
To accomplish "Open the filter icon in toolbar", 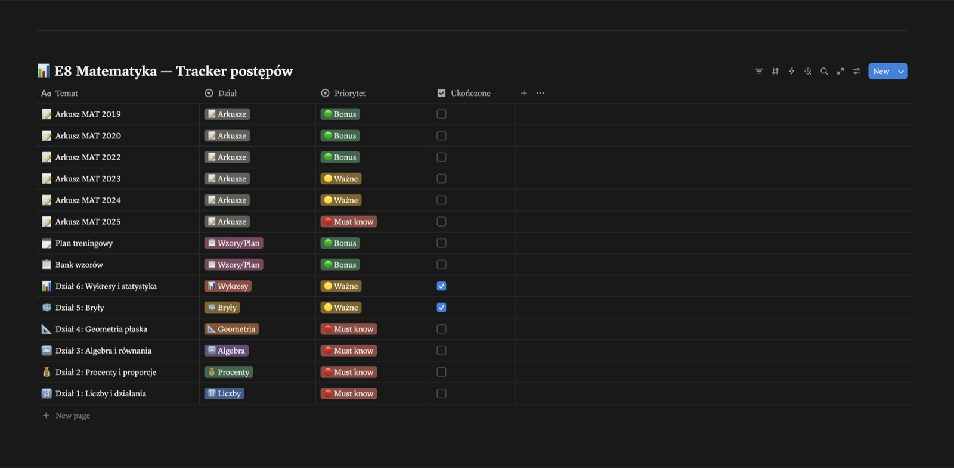I will point(758,71).
